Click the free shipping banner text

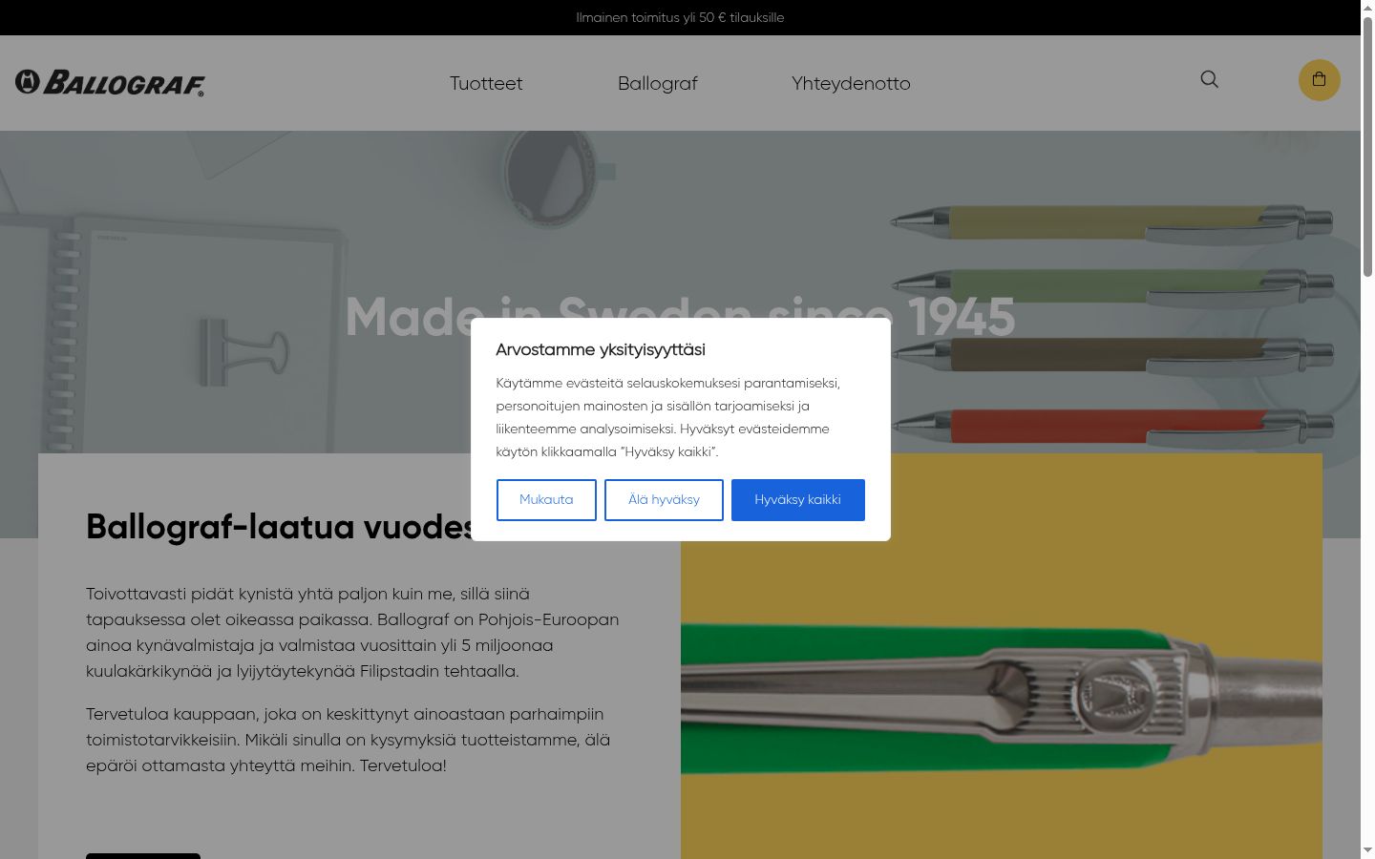point(680,17)
